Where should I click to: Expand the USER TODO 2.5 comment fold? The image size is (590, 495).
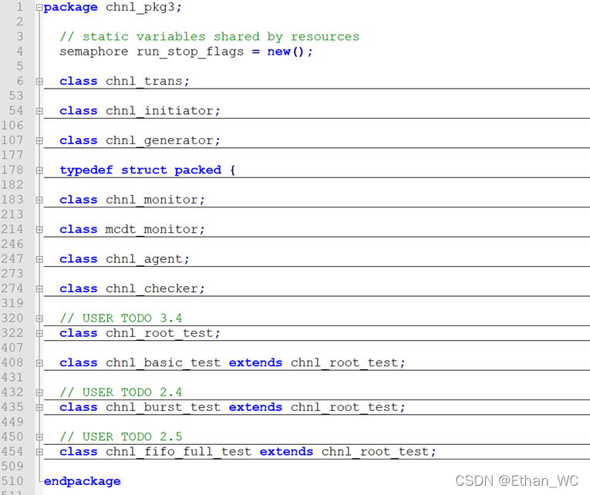coord(39,437)
